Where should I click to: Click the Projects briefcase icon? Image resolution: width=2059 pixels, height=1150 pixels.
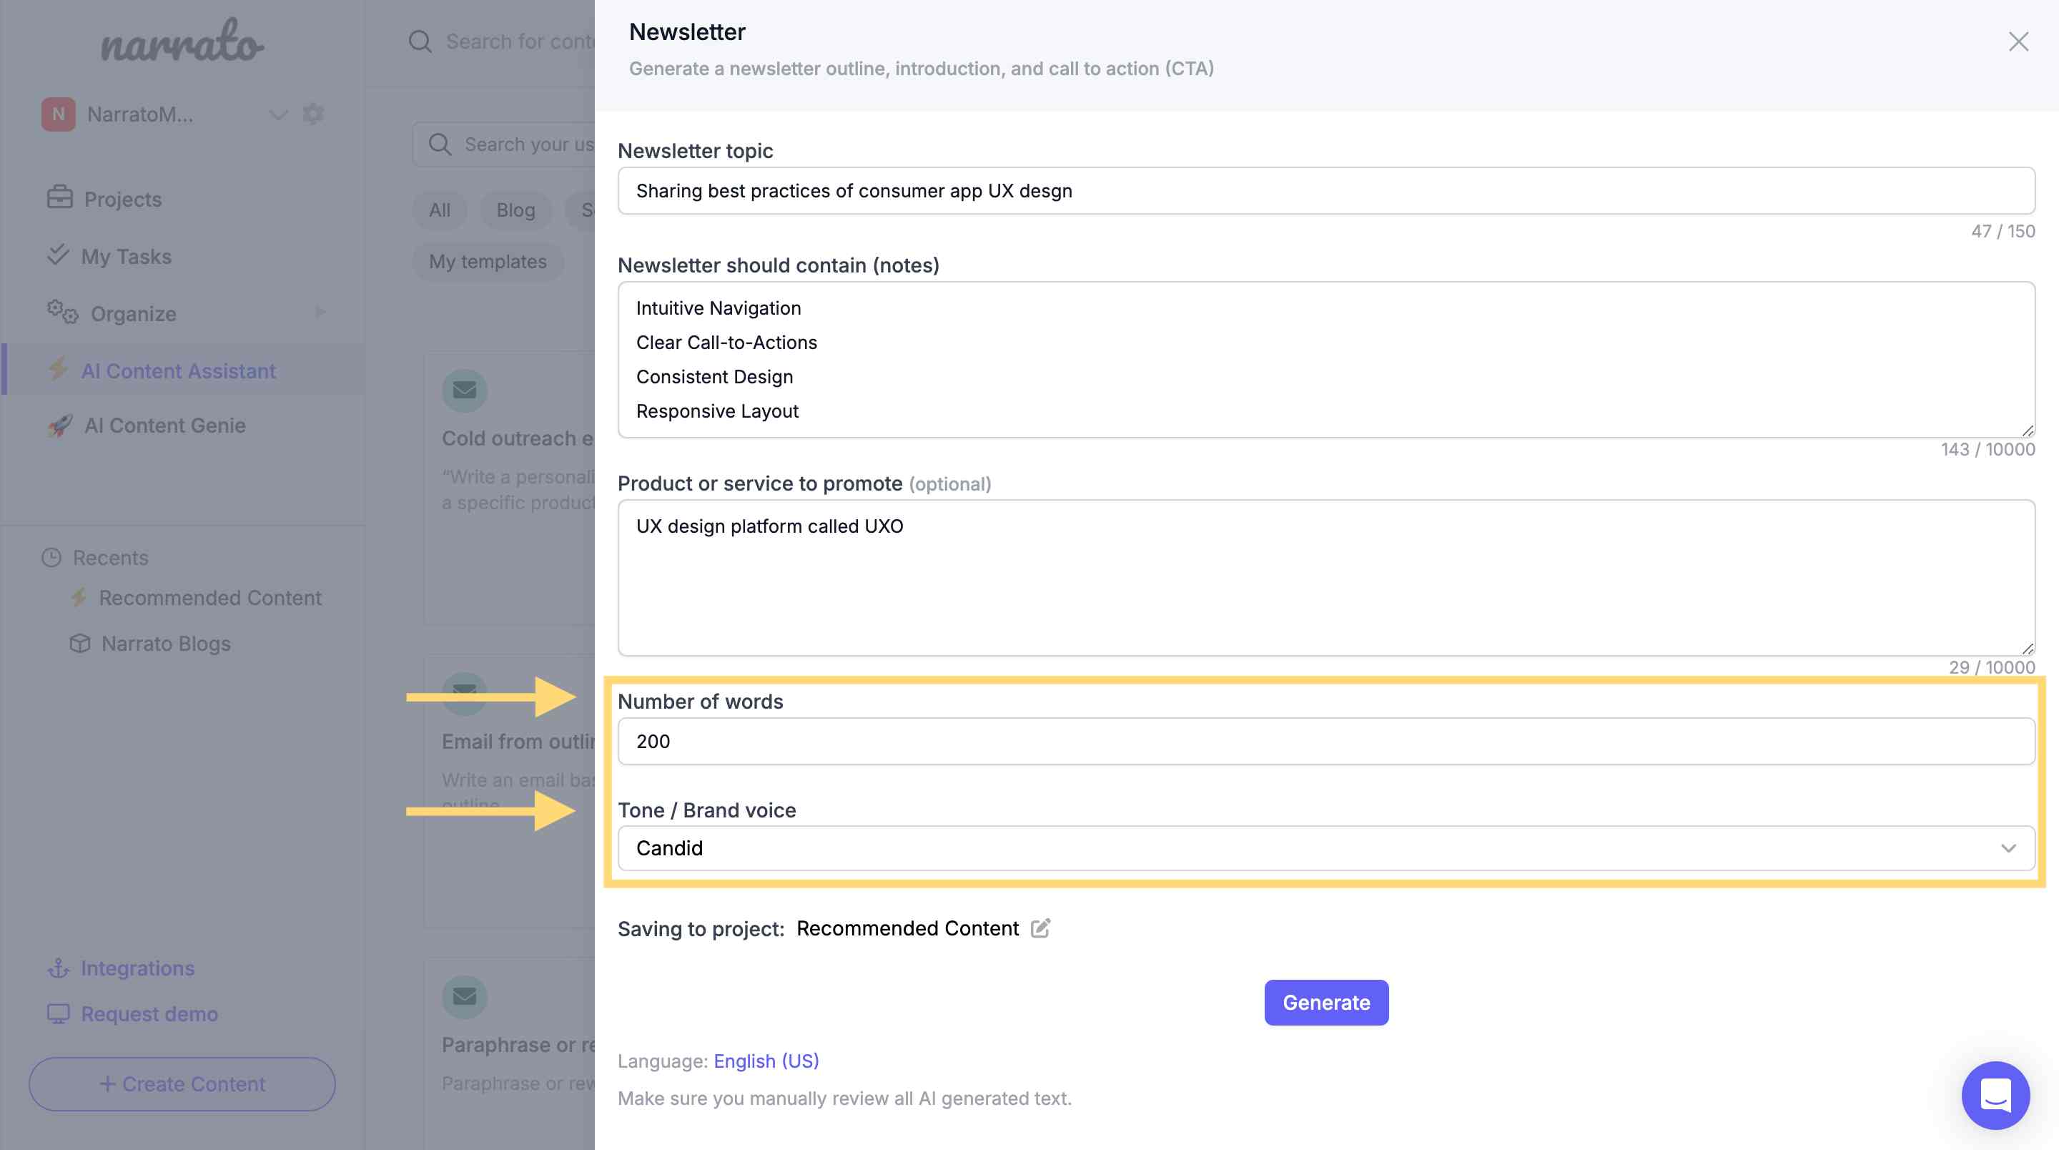pos(60,197)
